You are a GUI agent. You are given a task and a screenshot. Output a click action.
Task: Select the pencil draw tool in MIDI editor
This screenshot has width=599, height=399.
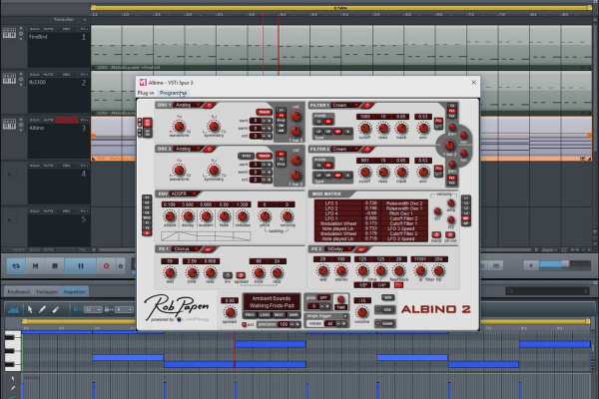tap(42, 309)
